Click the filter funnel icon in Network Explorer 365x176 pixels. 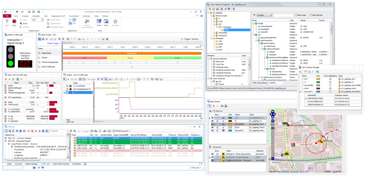254,15
